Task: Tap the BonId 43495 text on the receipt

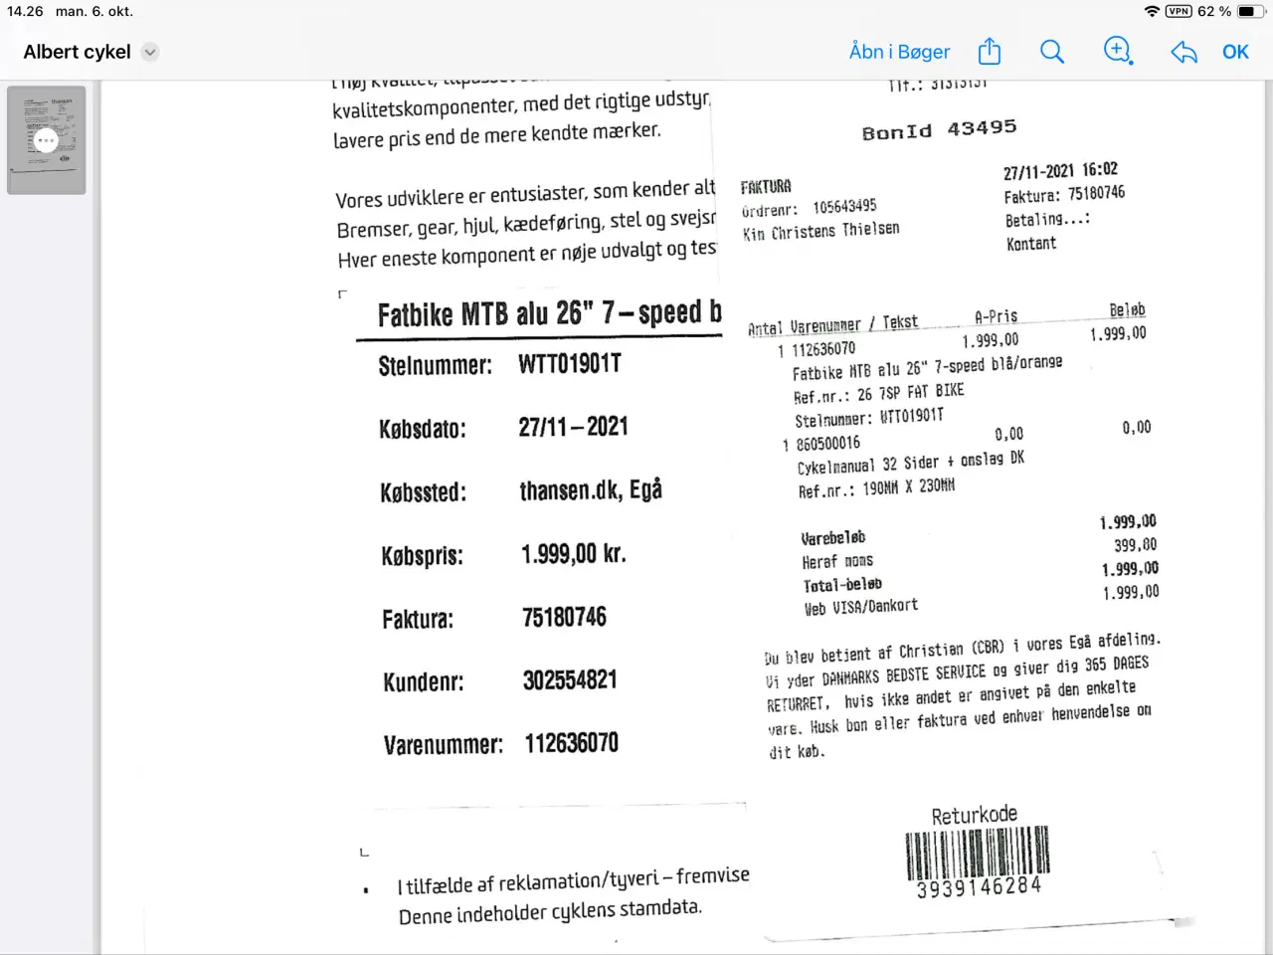Action: coord(939,130)
